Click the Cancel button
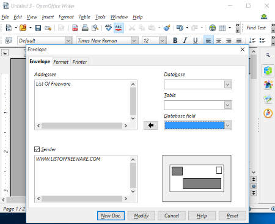 [x=172, y=215]
